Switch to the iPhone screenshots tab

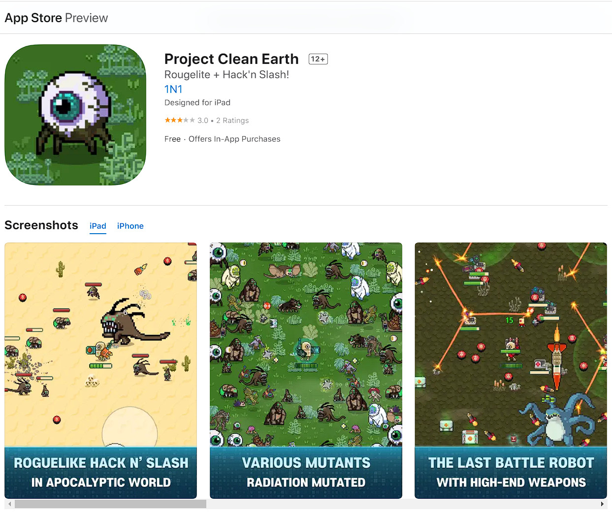(x=130, y=226)
